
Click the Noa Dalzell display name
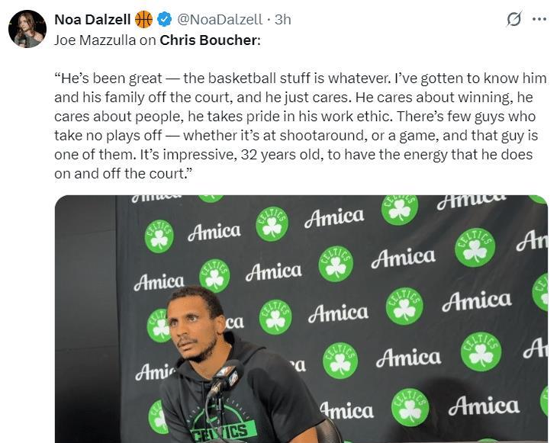coord(92,19)
